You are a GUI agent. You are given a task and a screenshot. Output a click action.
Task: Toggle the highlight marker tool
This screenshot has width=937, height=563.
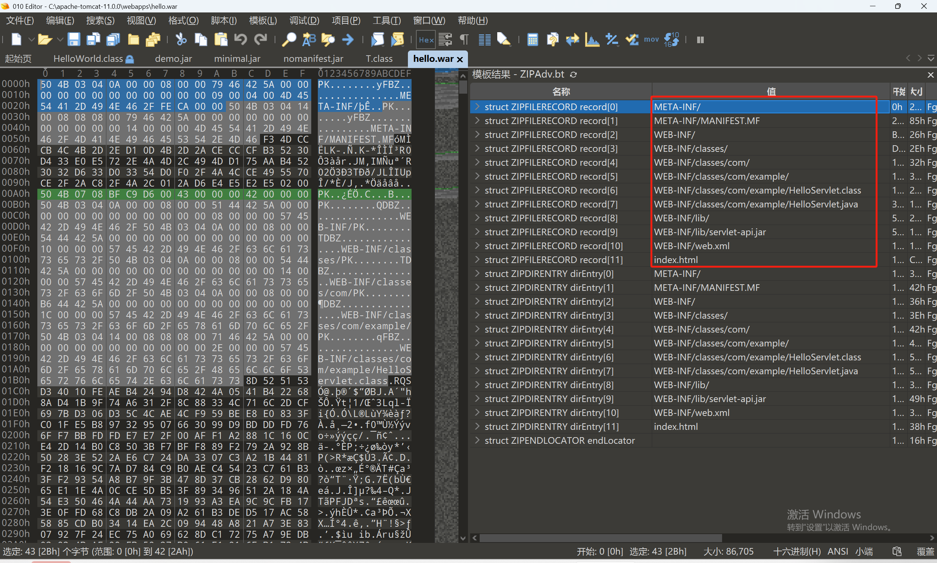click(x=503, y=40)
